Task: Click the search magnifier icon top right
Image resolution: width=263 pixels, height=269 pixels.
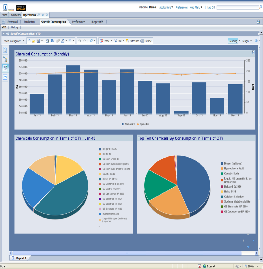Action: coord(261,7)
